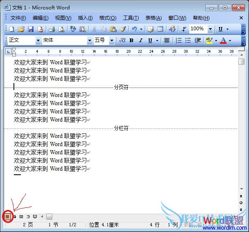Close document with menu bar X
This screenshot has width=249, height=232.
241,18
